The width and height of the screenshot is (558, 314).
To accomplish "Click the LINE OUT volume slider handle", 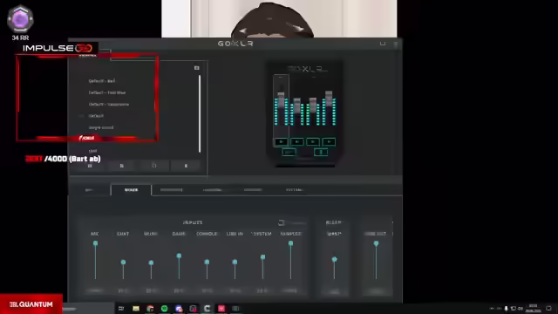I will click(x=376, y=244).
